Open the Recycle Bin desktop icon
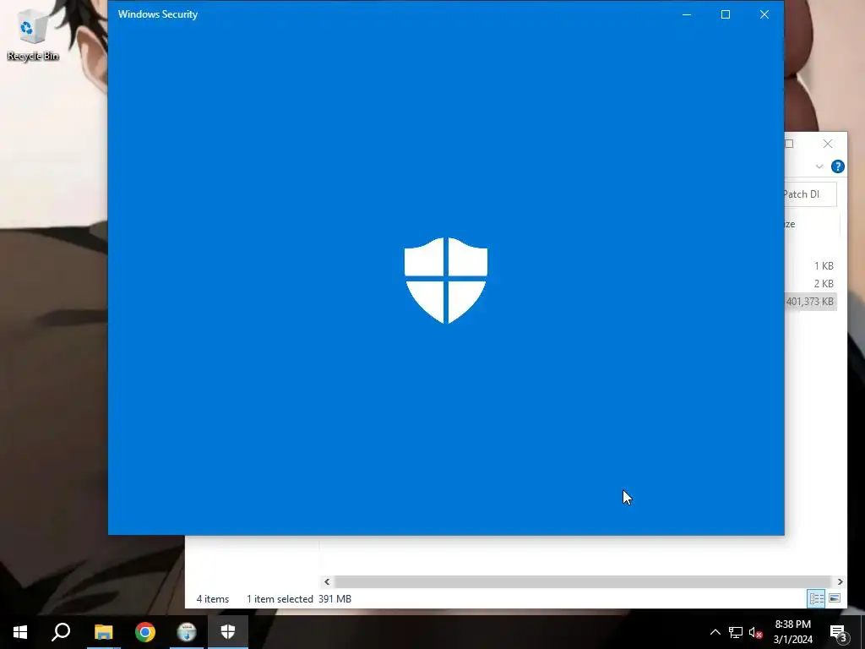Image resolution: width=865 pixels, height=649 pixels. [x=33, y=37]
